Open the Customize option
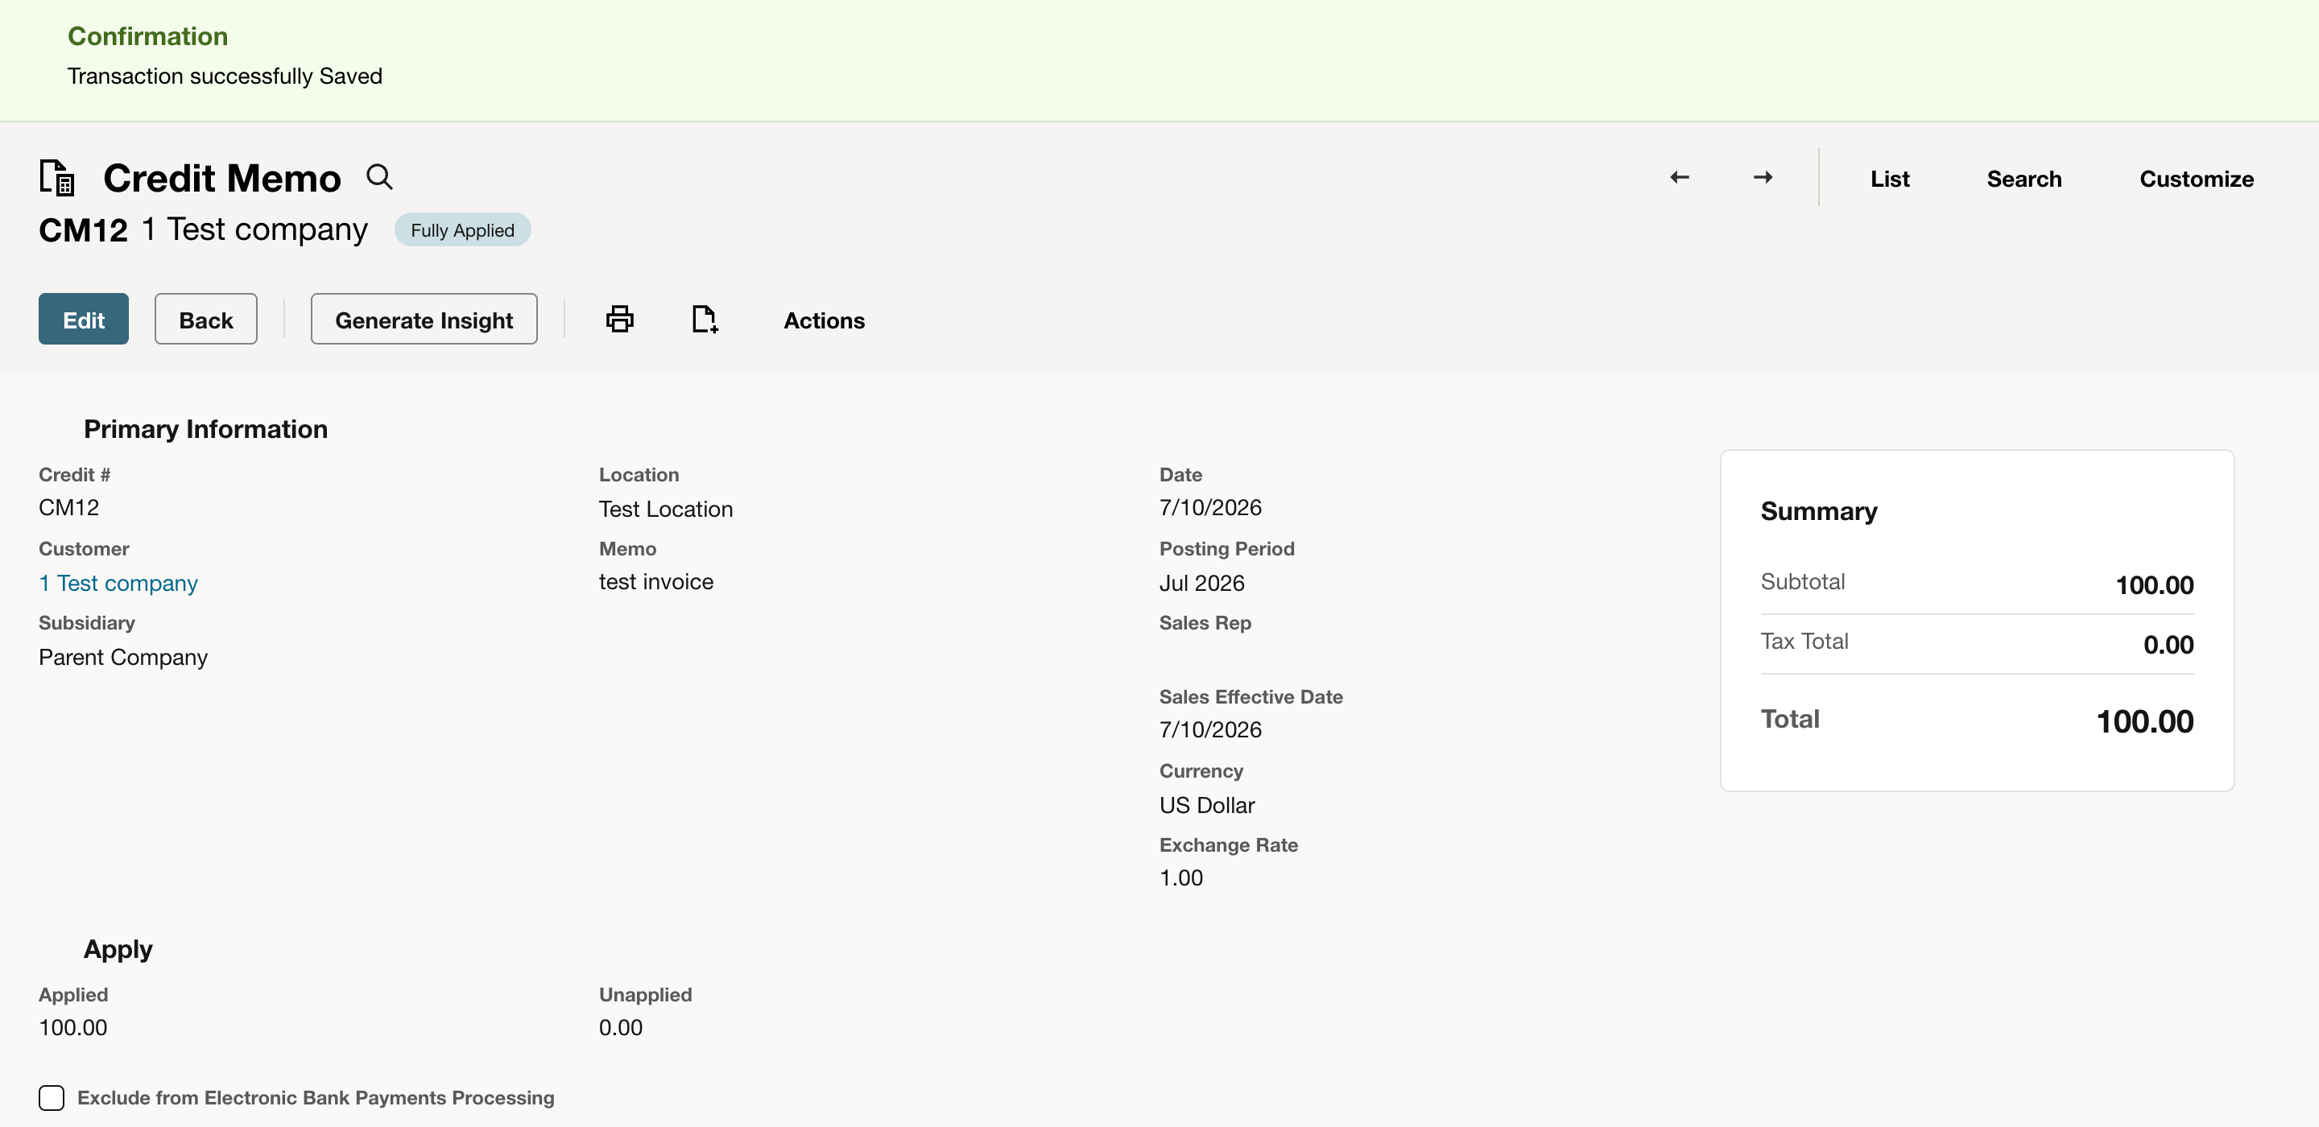The image size is (2319, 1127). click(2196, 178)
